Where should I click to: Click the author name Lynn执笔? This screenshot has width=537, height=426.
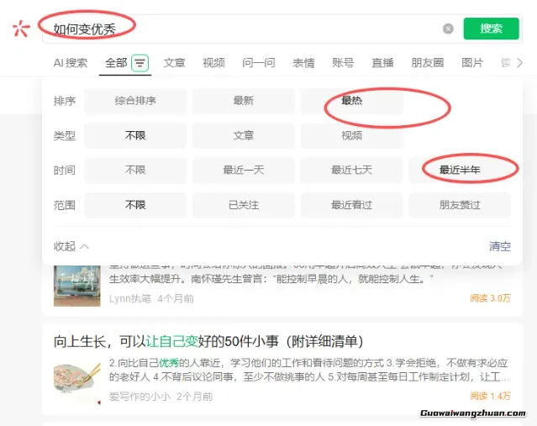click(x=130, y=299)
